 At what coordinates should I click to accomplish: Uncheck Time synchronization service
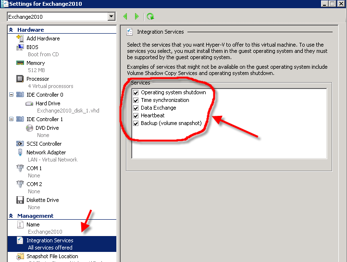pyautogui.click(x=136, y=100)
